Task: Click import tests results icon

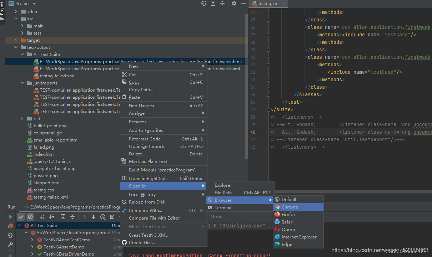Action: tap(112, 217)
